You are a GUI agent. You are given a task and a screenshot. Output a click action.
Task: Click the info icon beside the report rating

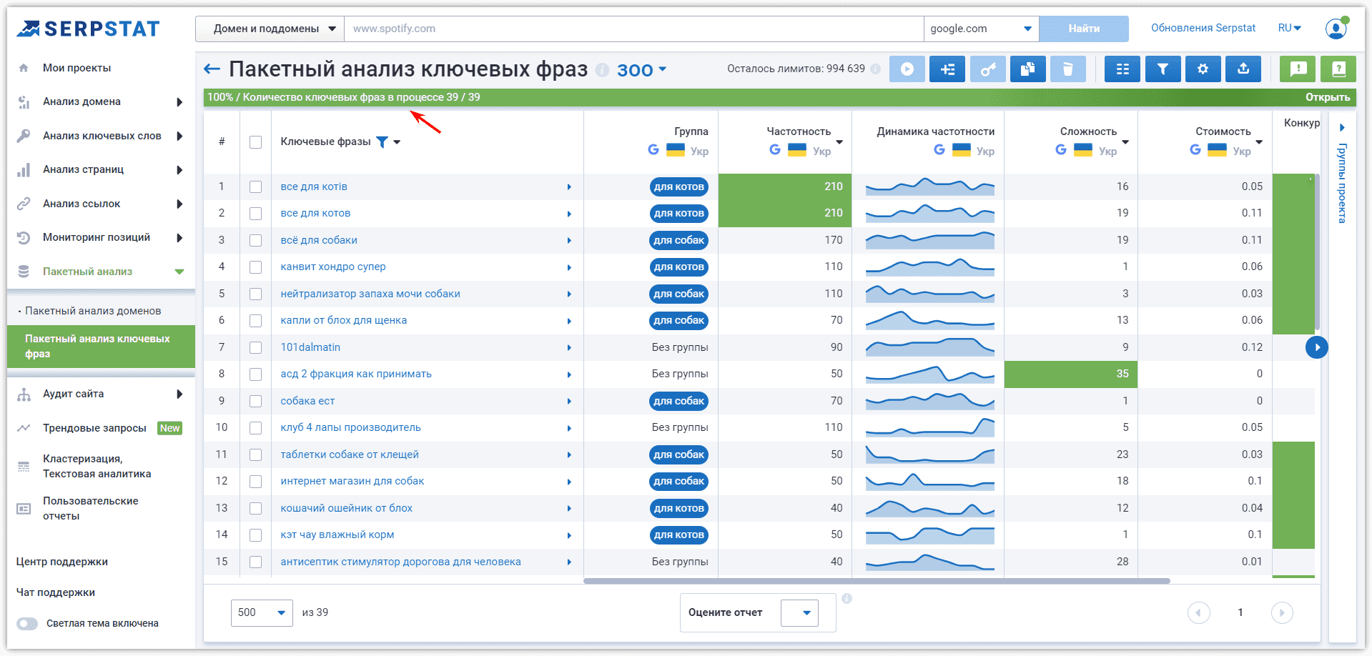click(847, 599)
